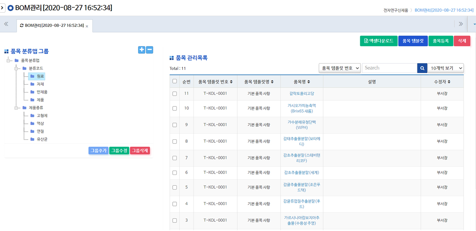Toggle the select-all checkbox in the table header

tap(175, 82)
